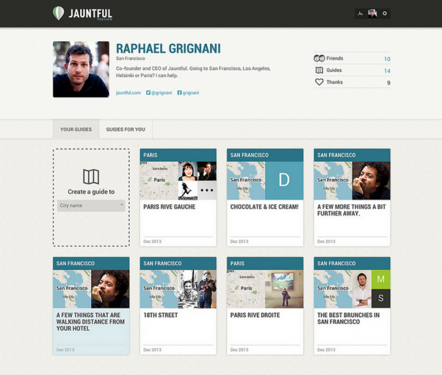
Task: Open the @grignani Twitter link
Action: (159, 93)
